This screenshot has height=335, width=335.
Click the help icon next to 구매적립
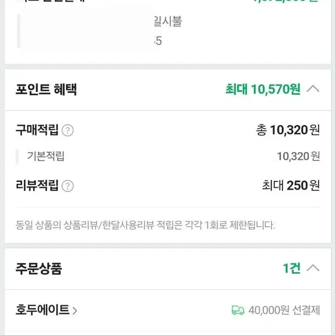tap(68, 131)
